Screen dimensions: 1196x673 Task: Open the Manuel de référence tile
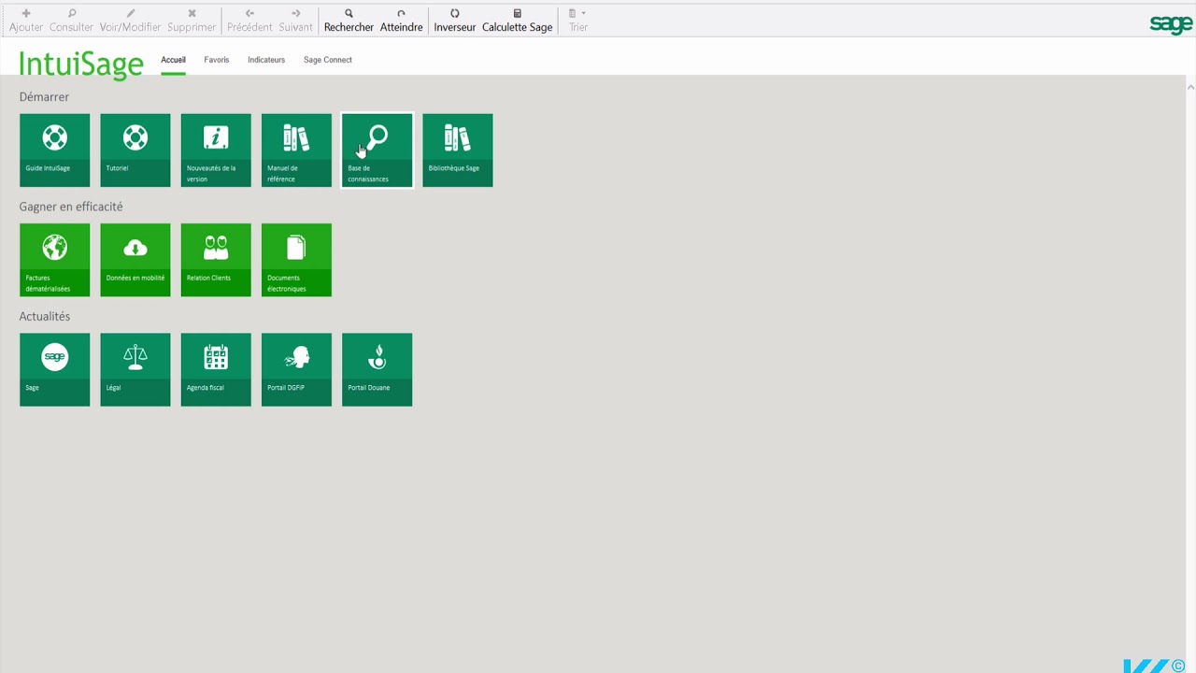pyautogui.click(x=296, y=150)
